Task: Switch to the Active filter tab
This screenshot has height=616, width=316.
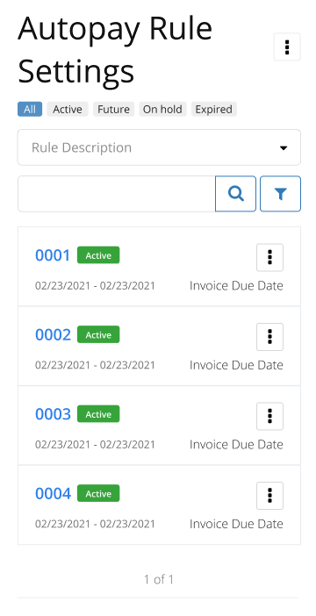Action: point(68,109)
